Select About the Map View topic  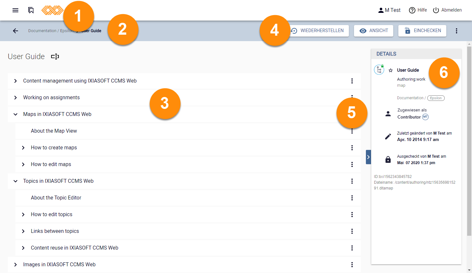click(54, 131)
